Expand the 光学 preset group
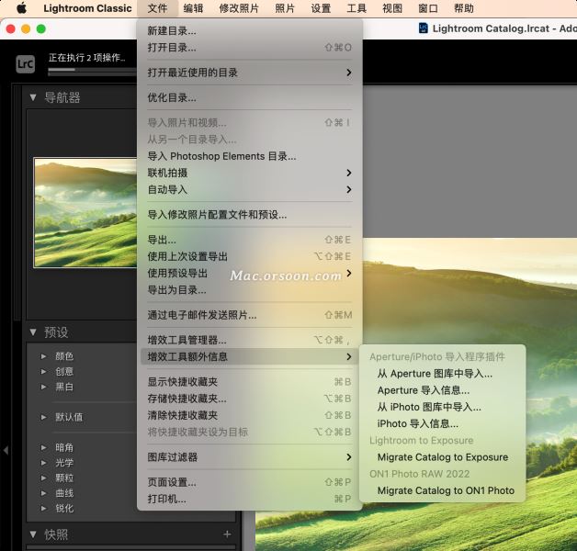The height and width of the screenshot is (551, 577). coord(43,463)
